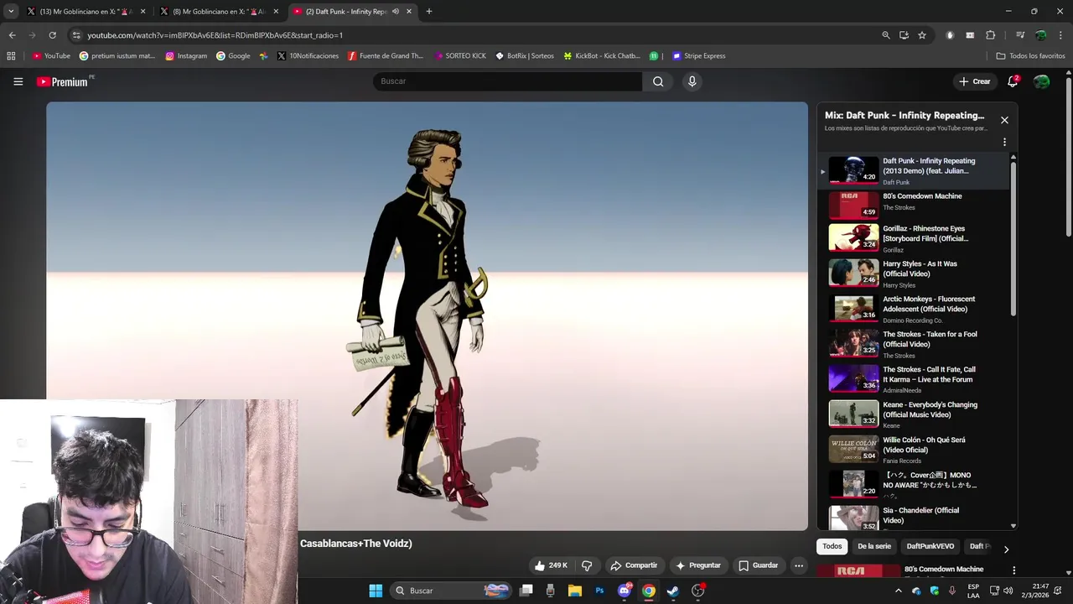Go back in Chrome
The width and height of the screenshot is (1073, 604).
(x=12, y=35)
